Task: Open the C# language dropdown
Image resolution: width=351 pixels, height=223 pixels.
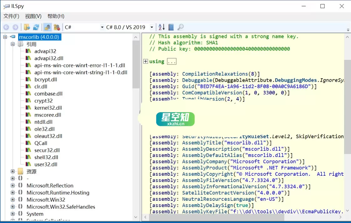Action: tap(102, 27)
